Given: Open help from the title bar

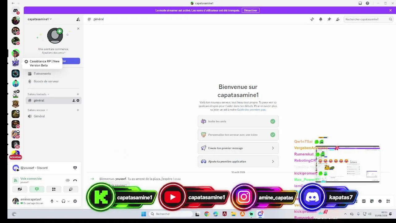Looking at the screenshot, I should 367,3.
